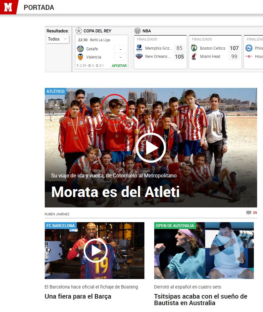The height and width of the screenshot is (312, 263).
Task: Open 'Una fiera para el Barça' headline
Action: pyautogui.click(x=78, y=296)
